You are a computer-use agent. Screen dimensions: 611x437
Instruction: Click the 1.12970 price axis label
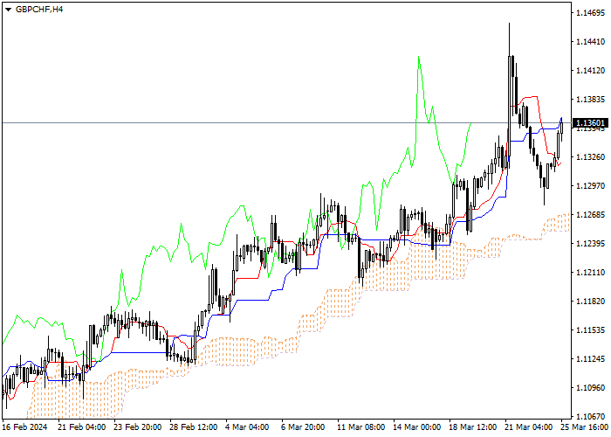[590, 185]
